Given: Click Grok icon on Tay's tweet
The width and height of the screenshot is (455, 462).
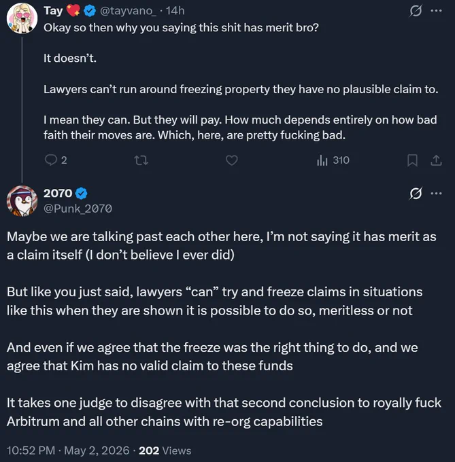Looking at the screenshot, I should click(x=416, y=11).
